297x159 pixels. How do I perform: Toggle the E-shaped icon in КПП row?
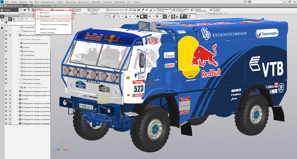pyautogui.click(x=10, y=99)
